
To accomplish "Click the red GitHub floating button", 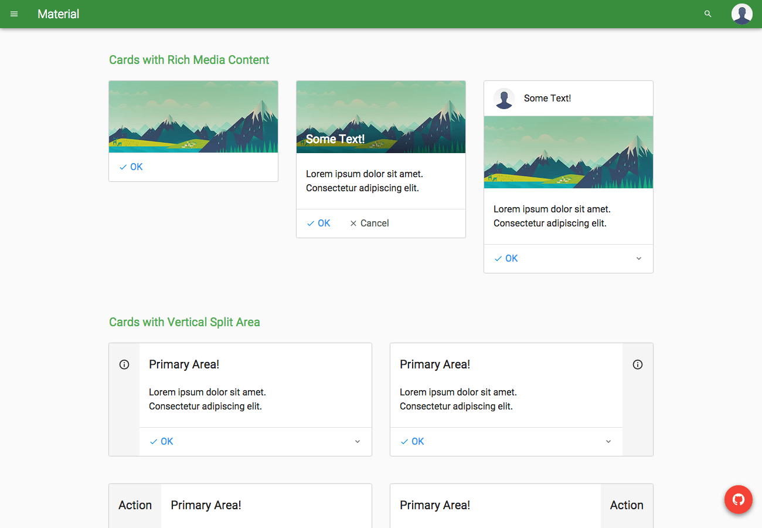I will point(738,499).
